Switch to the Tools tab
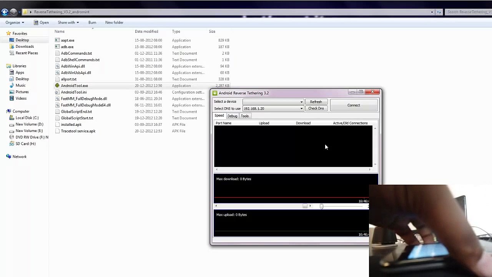This screenshot has height=277, width=492. [x=245, y=116]
